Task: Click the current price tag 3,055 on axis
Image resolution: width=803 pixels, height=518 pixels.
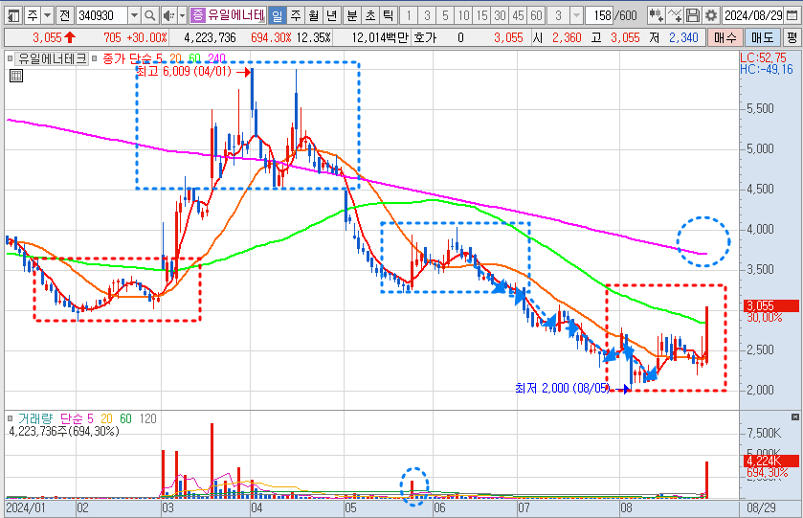Action: click(x=770, y=305)
